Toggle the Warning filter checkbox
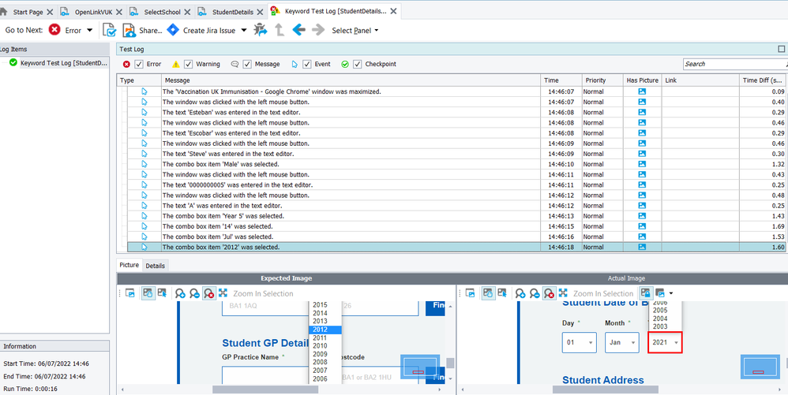Screen dimensions: 788x395 (189, 64)
